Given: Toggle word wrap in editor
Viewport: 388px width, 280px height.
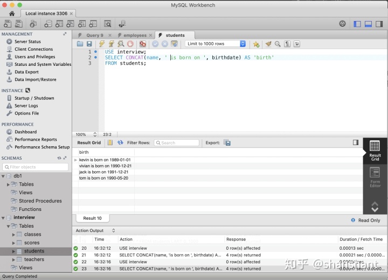Looking at the screenshot, I should pos(297,44).
